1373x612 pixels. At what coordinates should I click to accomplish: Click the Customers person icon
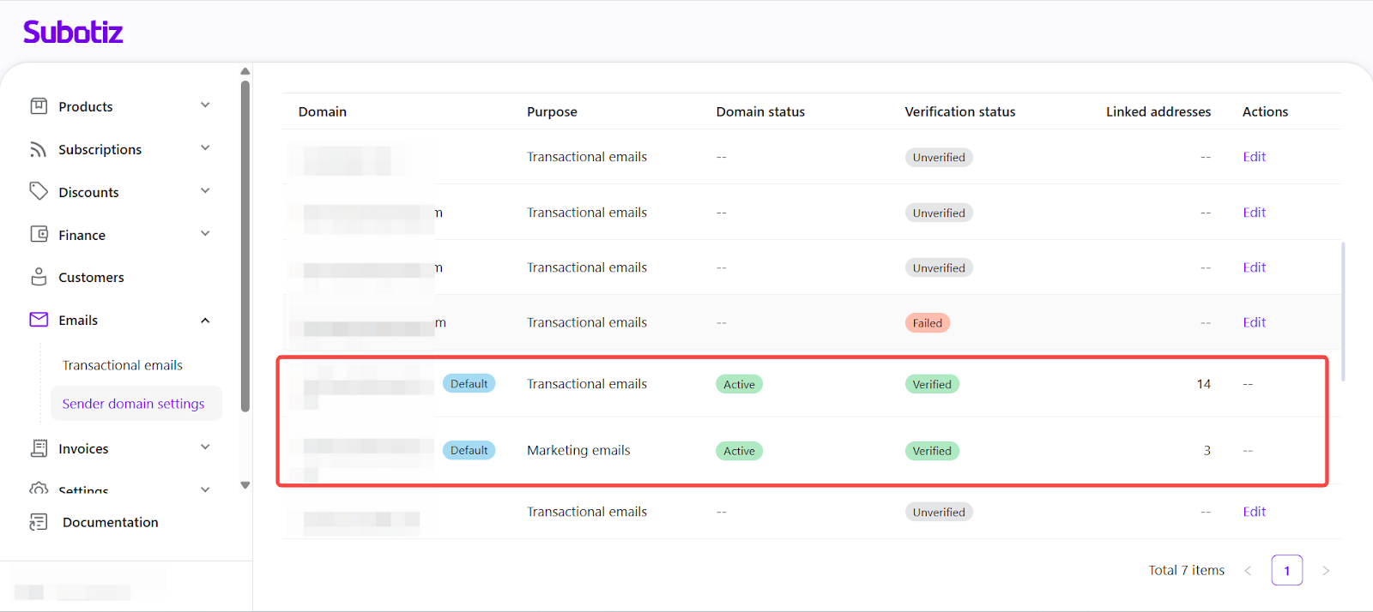pos(39,277)
